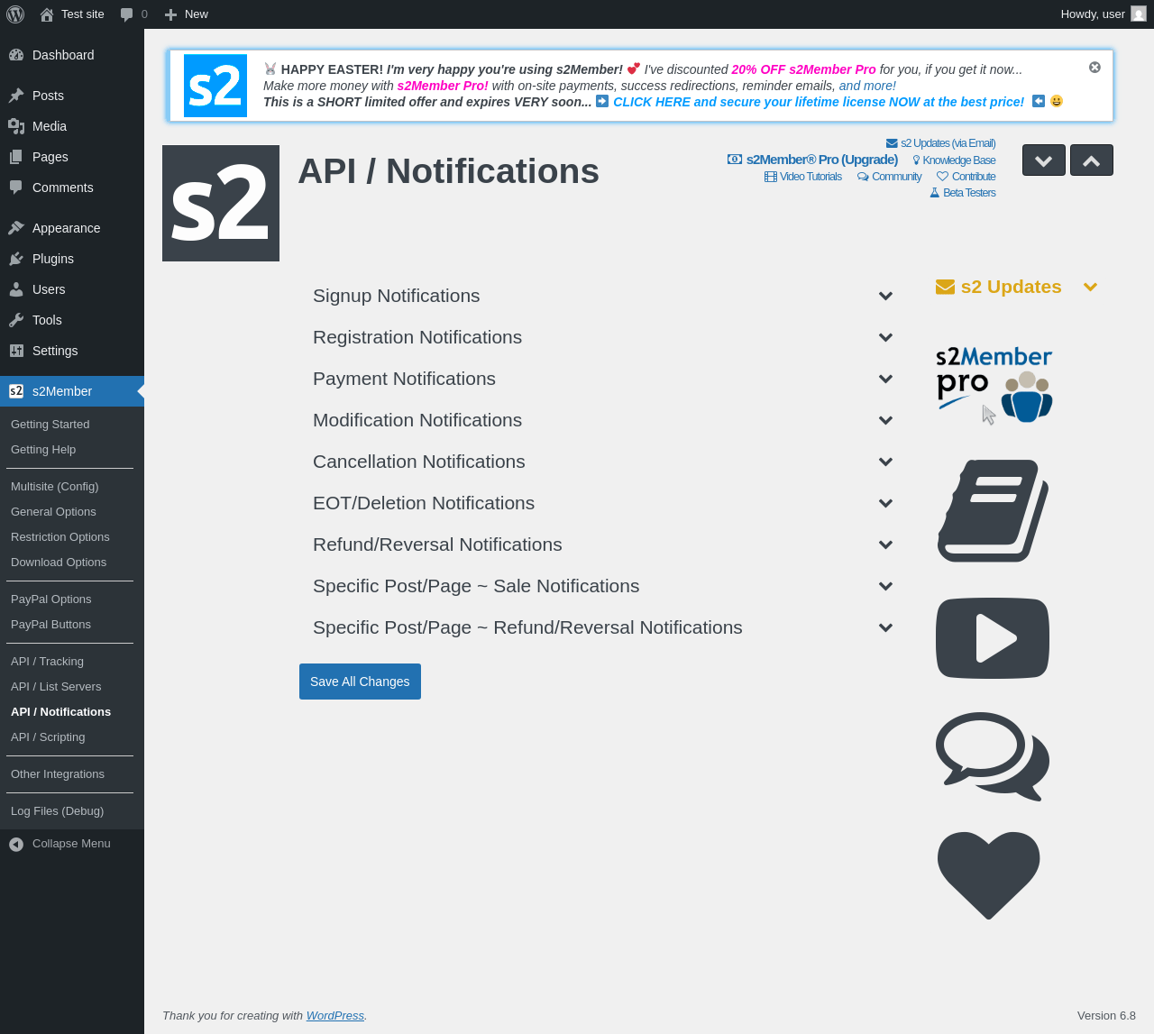Open Plugins menu
1154x1034 pixels.
72,259
